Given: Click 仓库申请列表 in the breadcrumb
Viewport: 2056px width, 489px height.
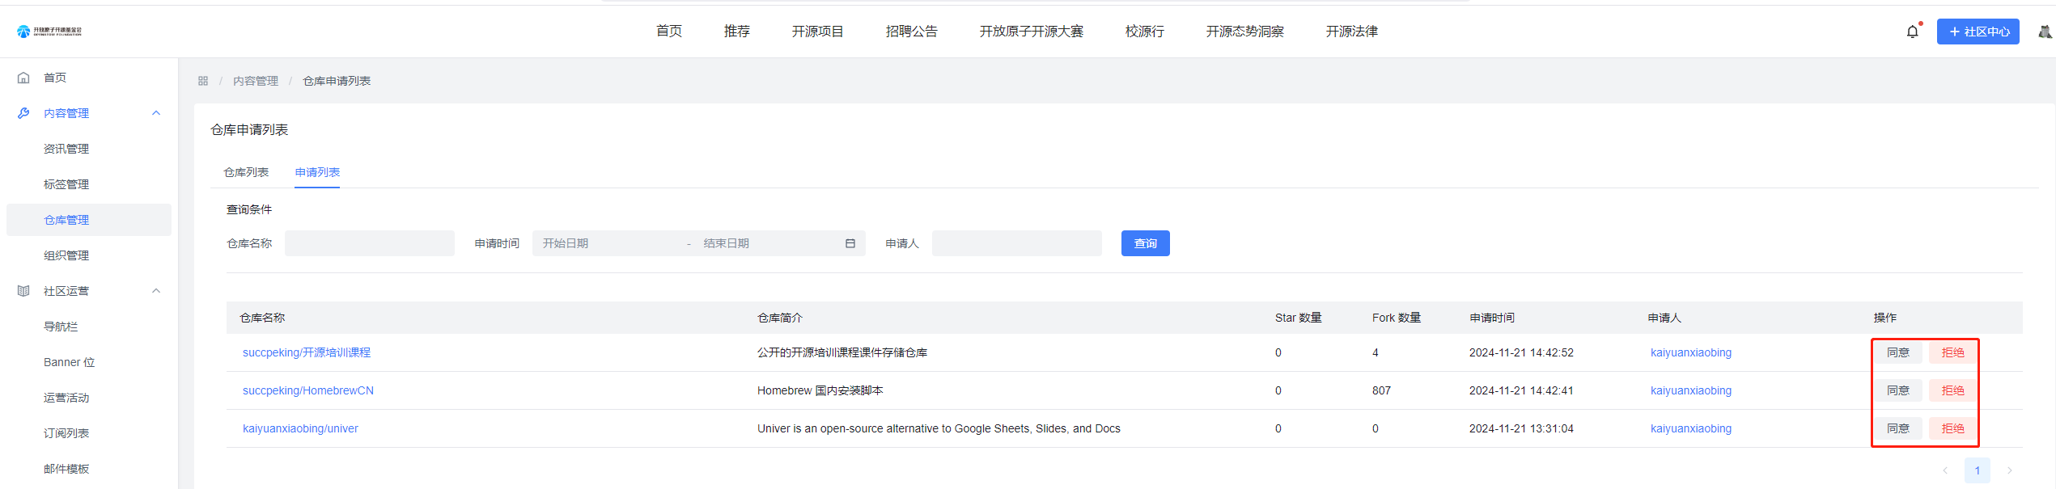Looking at the screenshot, I should 337,81.
